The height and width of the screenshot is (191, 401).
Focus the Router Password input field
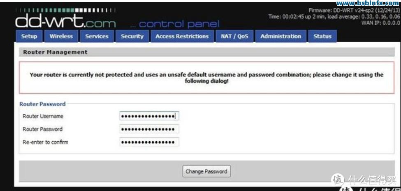tap(149, 129)
